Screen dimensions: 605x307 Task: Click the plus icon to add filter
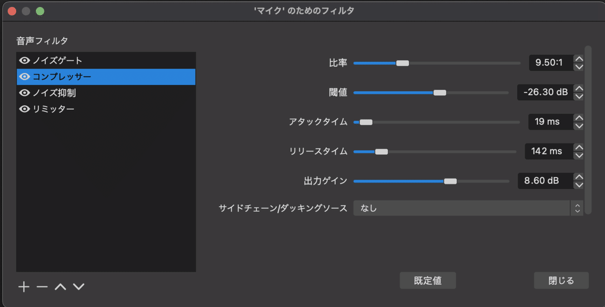(x=24, y=287)
